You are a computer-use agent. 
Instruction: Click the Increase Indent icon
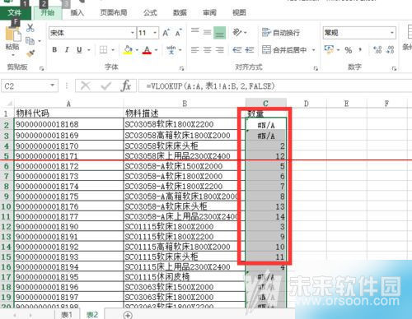(250, 50)
